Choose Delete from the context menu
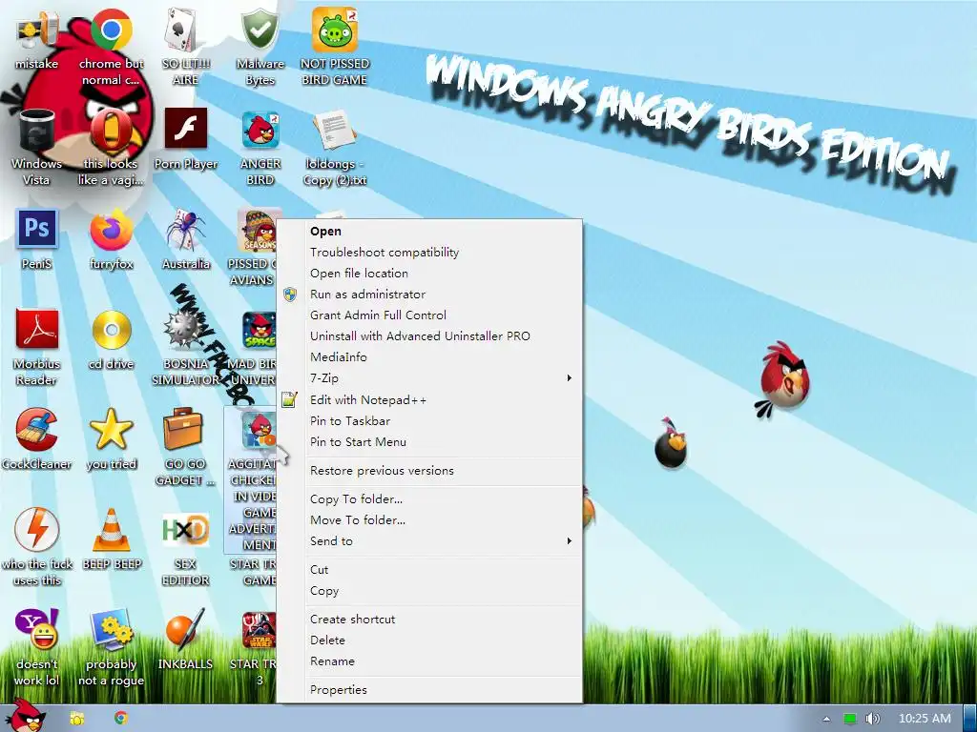This screenshot has height=732, width=977. click(x=429, y=640)
